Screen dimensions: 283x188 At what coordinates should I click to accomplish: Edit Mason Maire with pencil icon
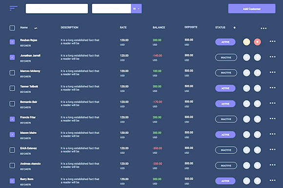[x=246, y=135]
